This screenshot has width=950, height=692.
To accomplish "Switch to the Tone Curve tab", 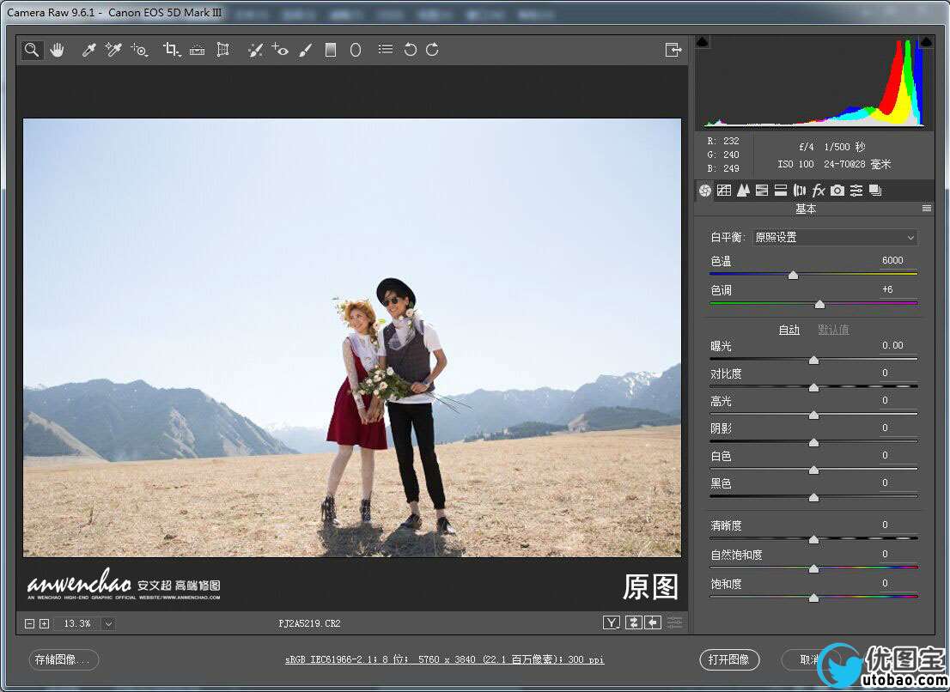I will (x=724, y=191).
